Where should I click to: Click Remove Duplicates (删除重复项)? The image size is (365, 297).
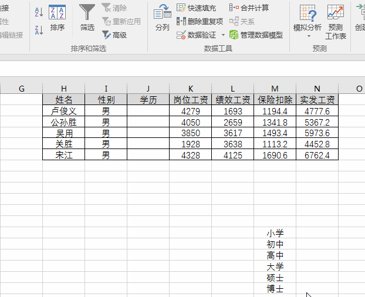pos(200,22)
